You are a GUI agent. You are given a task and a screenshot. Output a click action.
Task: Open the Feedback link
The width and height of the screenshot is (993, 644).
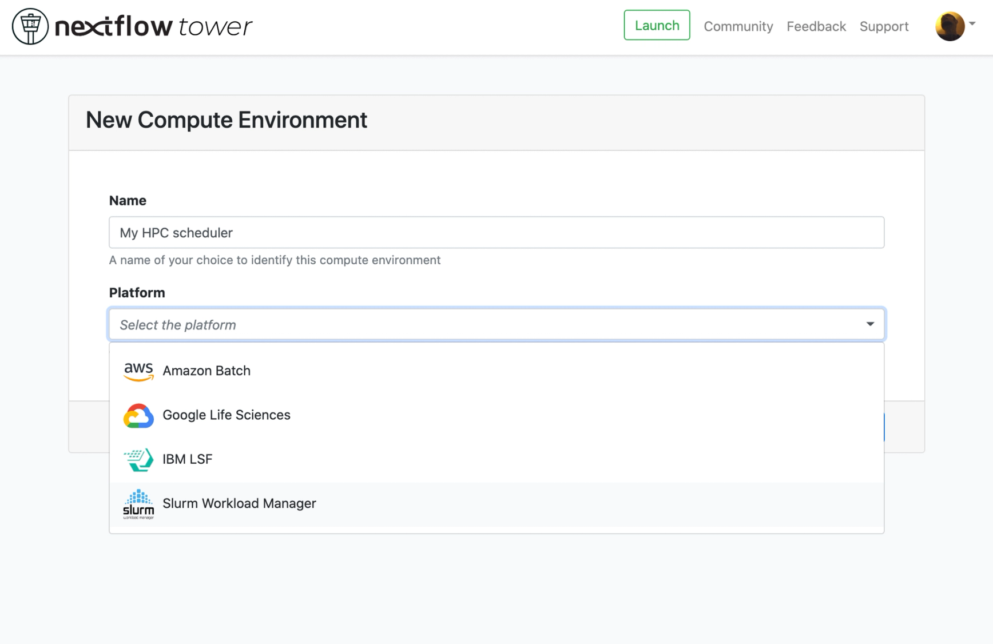pos(816,26)
